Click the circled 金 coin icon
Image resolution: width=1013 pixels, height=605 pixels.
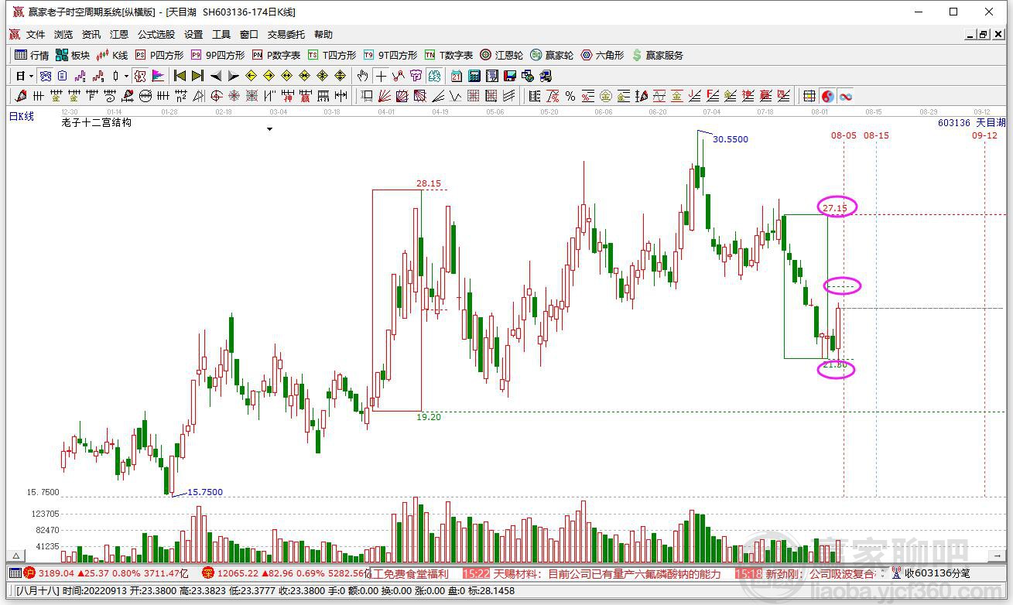tap(606, 96)
